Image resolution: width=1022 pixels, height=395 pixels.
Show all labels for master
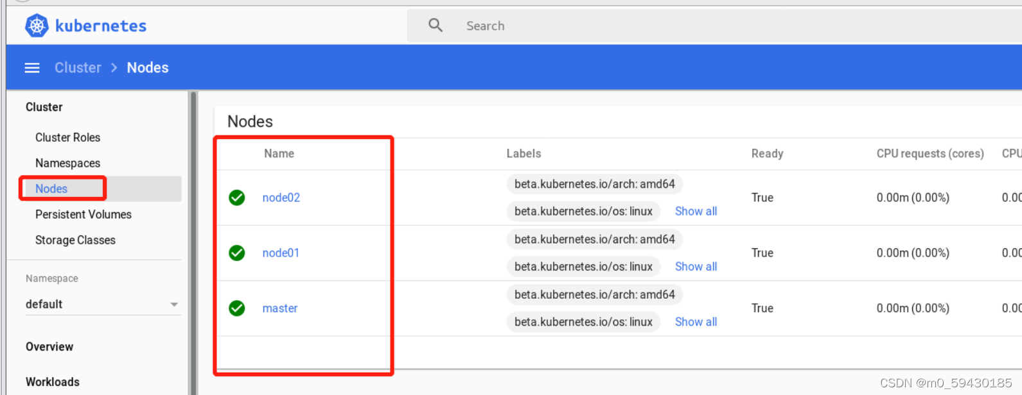tap(696, 322)
